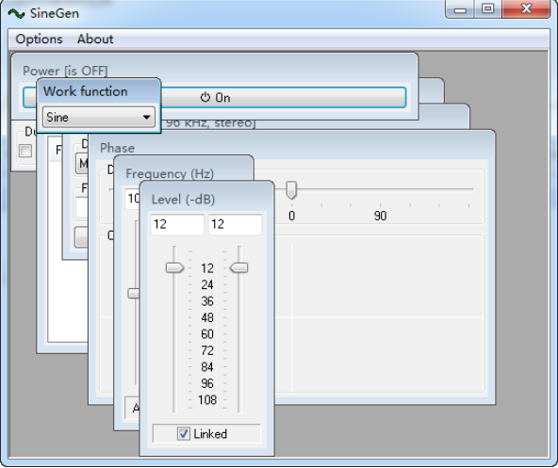Image resolution: width=558 pixels, height=468 pixels.
Task: Open the About menu
Action: coord(95,39)
